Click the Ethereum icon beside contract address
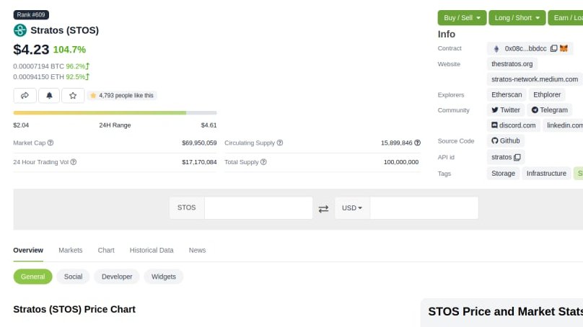The width and height of the screenshot is (583, 327). (496, 49)
